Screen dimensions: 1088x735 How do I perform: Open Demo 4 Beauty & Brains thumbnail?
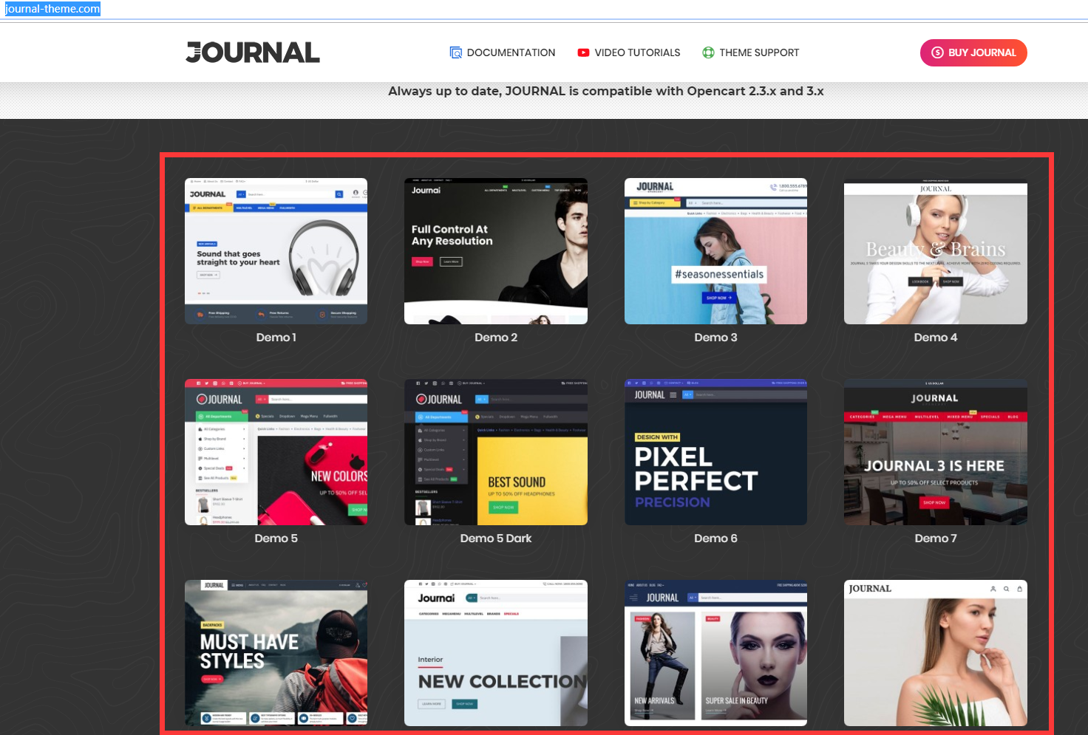point(936,251)
